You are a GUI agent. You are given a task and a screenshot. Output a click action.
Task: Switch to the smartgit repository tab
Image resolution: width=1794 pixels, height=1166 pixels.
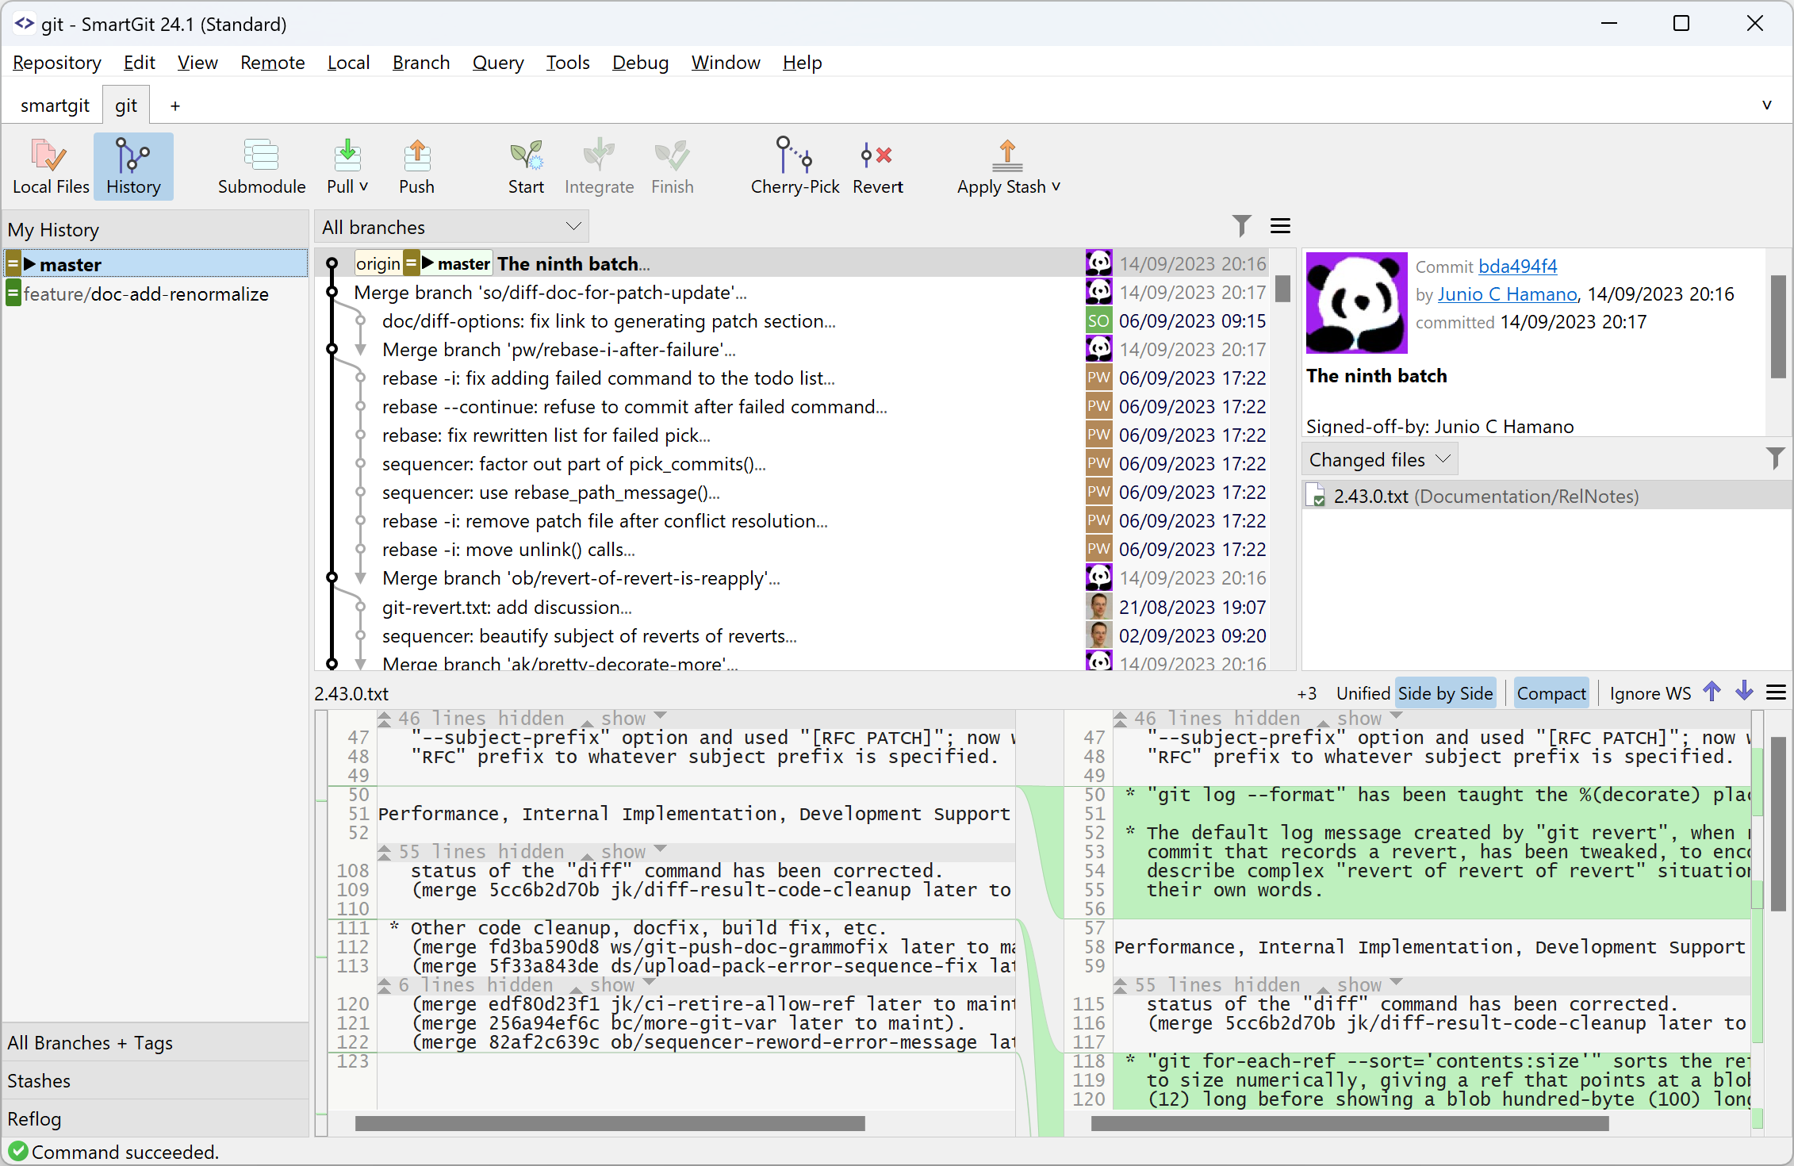[x=54, y=105]
